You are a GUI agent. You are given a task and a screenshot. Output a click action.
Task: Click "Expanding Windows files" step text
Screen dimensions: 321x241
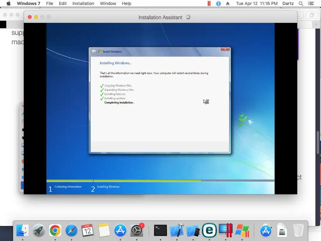[x=119, y=90]
